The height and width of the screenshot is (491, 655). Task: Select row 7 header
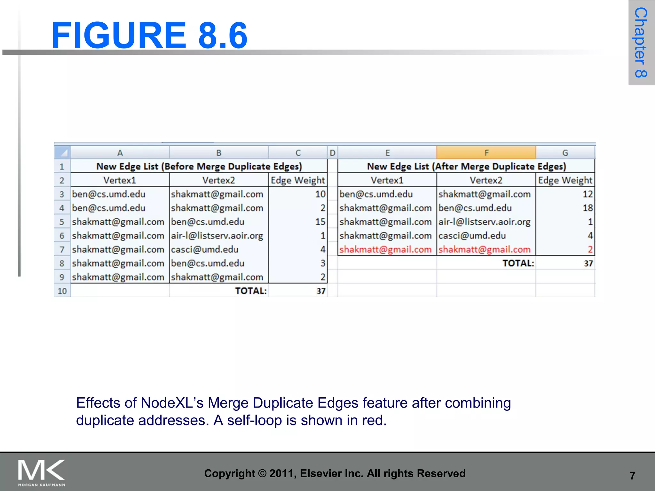pos(62,249)
